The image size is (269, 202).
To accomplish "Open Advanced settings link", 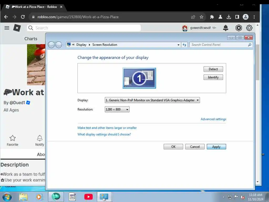I will coord(213,119).
